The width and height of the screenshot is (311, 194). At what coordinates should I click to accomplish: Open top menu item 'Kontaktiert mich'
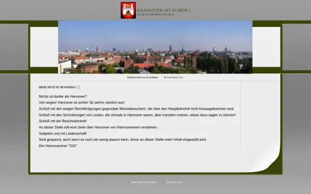175,78
